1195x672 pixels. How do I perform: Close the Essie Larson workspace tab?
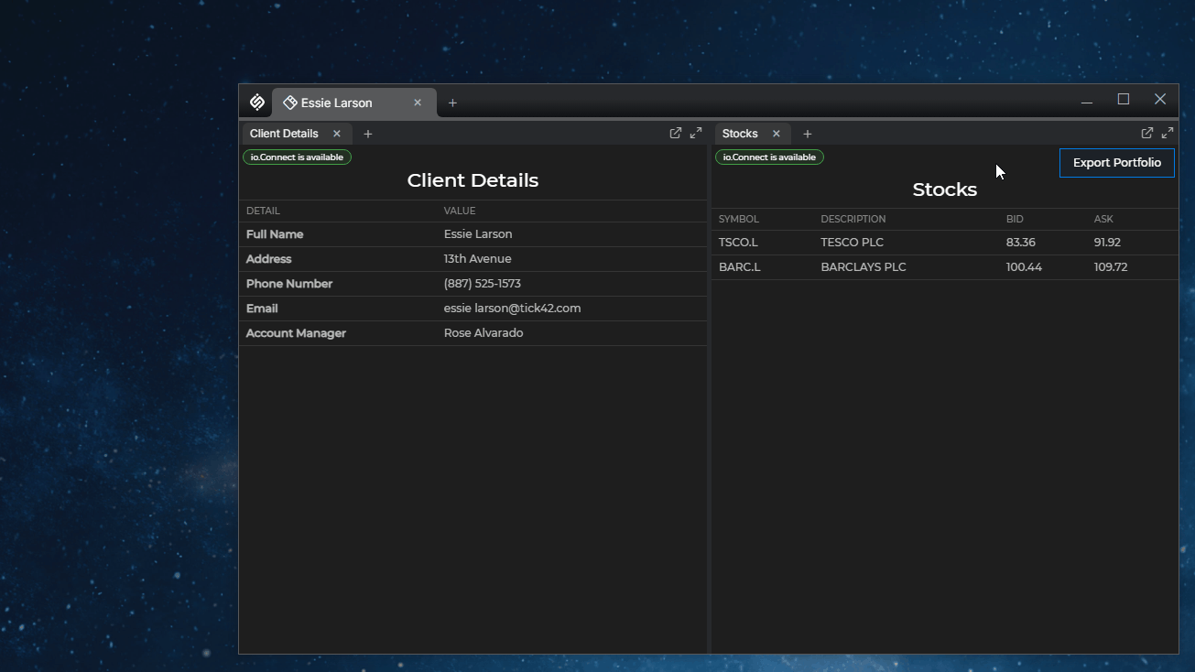point(418,103)
